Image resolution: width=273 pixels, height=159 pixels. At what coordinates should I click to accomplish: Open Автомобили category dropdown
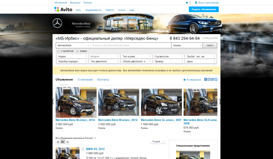pos(73,45)
